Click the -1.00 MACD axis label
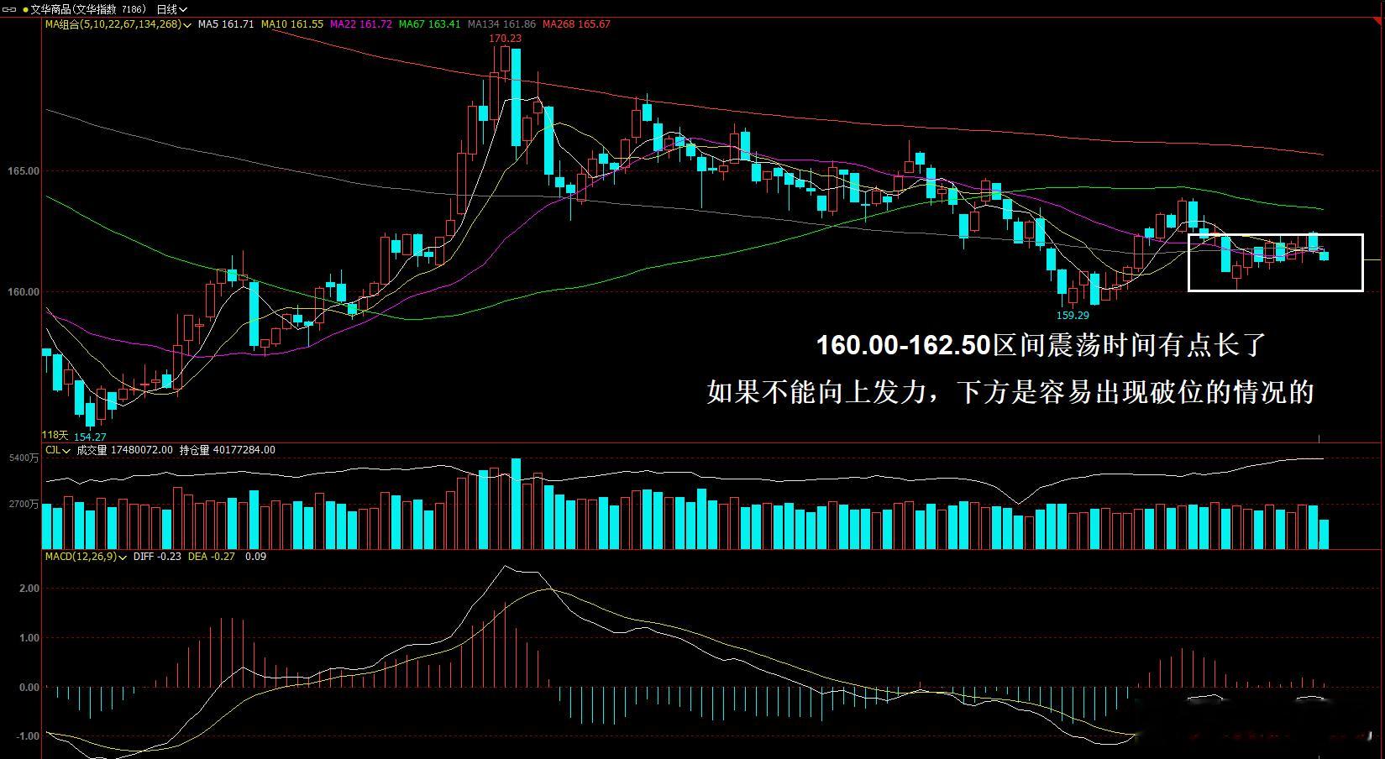1385x759 pixels. pyautogui.click(x=27, y=736)
